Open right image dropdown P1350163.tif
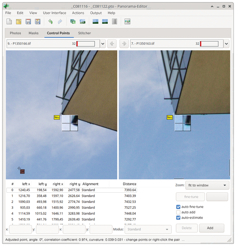This screenshot has width=236, height=246. click(226, 43)
